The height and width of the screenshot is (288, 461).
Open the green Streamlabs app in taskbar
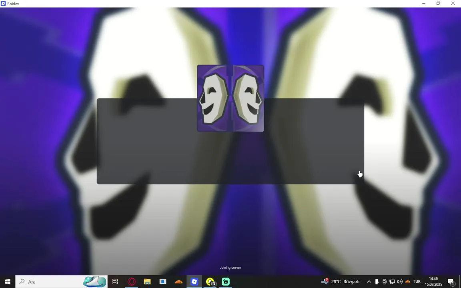tap(226, 282)
